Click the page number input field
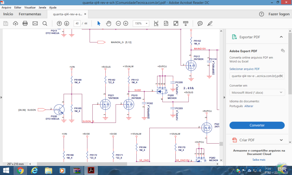292x175 pixels. [77, 23]
